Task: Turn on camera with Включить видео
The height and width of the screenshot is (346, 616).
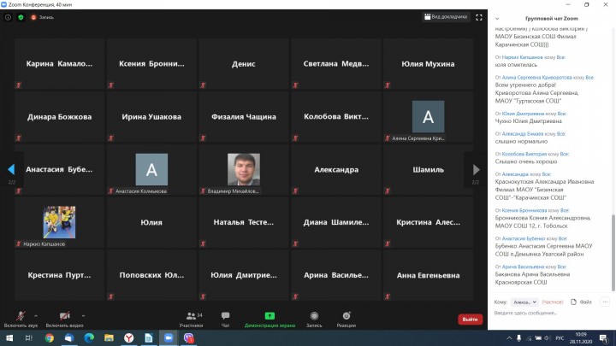Action: click(x=64, y=316)
